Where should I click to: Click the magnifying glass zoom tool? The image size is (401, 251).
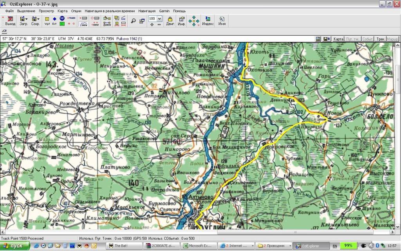click(133, 21)
